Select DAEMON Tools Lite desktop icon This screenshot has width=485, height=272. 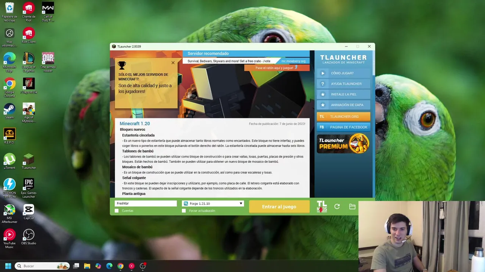click(x=9, y=188)
